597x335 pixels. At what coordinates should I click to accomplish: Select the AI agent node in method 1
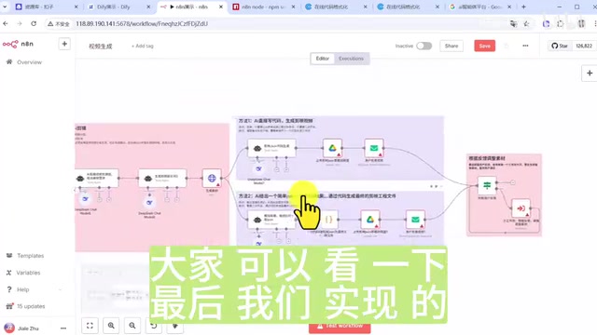[x=271, y=148]
